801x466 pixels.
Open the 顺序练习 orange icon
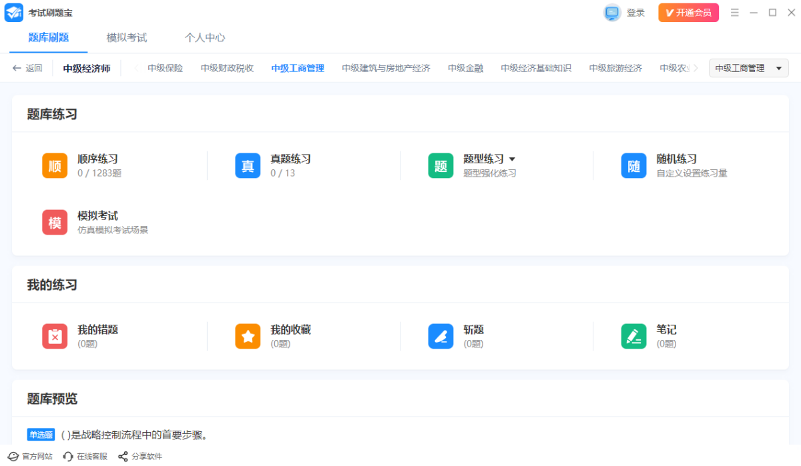pyautogui.click(x=55, y=166)
